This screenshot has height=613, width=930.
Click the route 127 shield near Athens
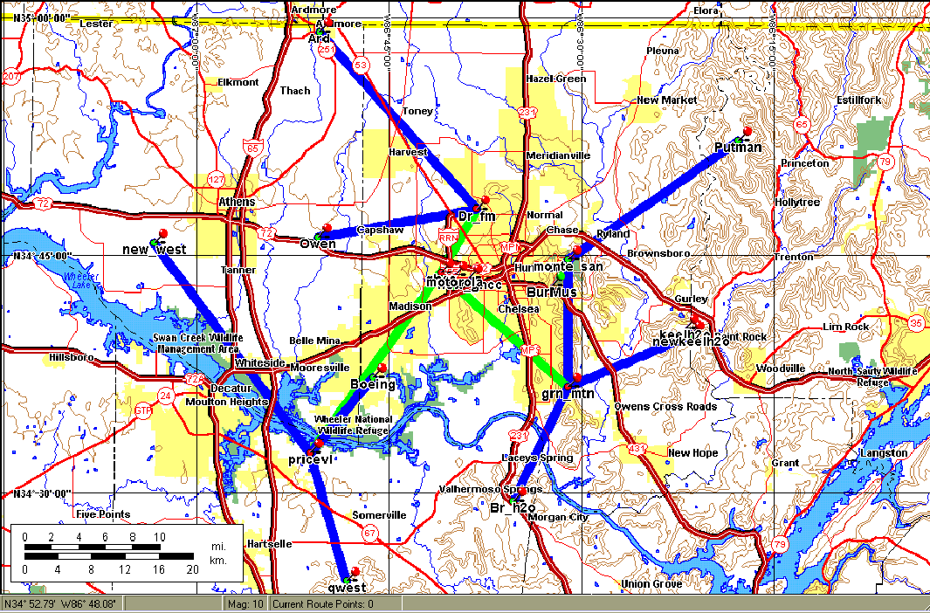(x=217, y=180)
